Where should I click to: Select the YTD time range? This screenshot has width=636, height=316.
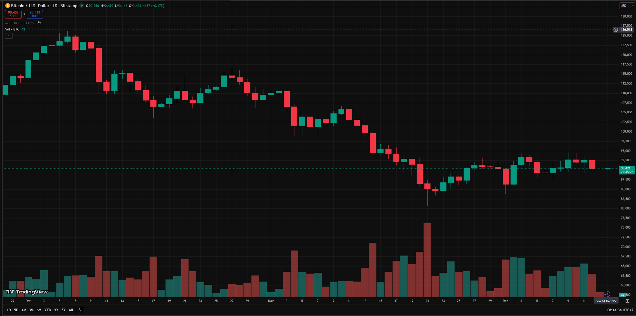point(48,310)
